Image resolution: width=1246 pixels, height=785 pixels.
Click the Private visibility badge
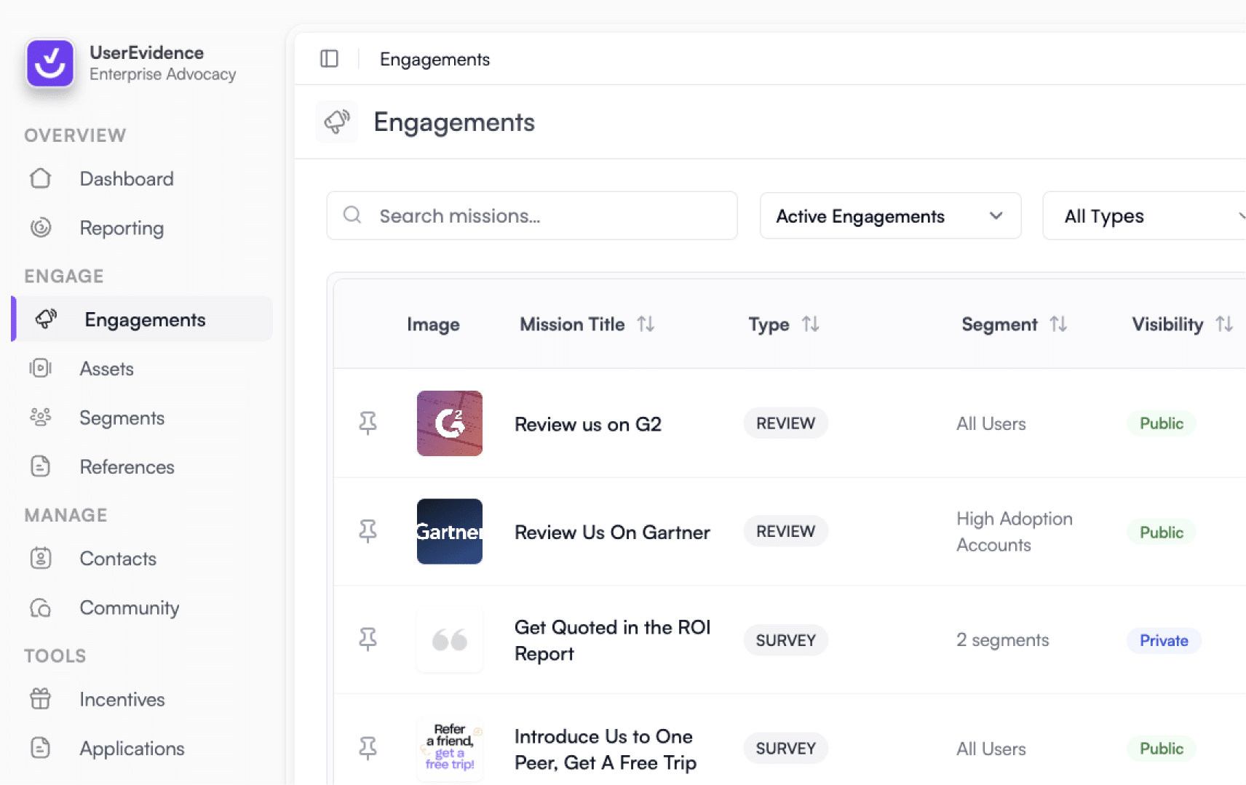pos(1163,641)
